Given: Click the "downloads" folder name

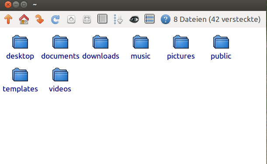Looking at the screenshot, I should 101,56.
